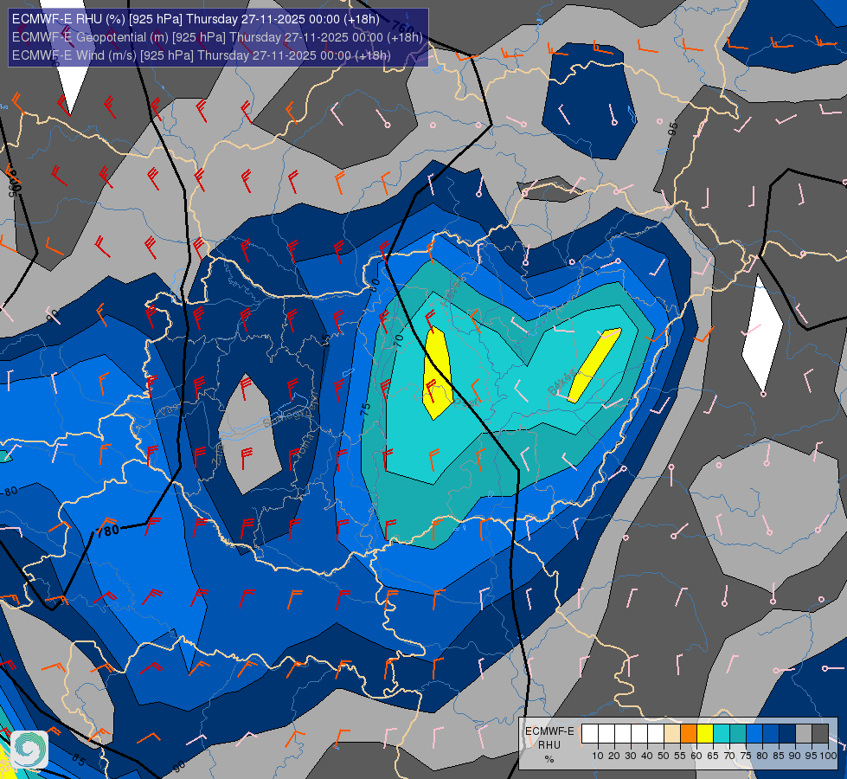Click the Heves county label on the map
Image resolution: width=847 pixels, height=779 pixels.
[452, 291]
